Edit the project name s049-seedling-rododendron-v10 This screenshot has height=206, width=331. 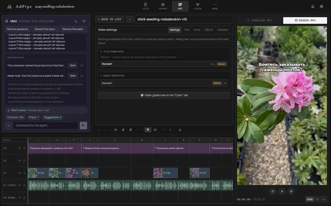click(184, 19)
